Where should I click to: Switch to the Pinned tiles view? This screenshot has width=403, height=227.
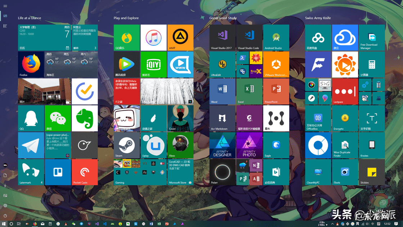coord(5,16)
